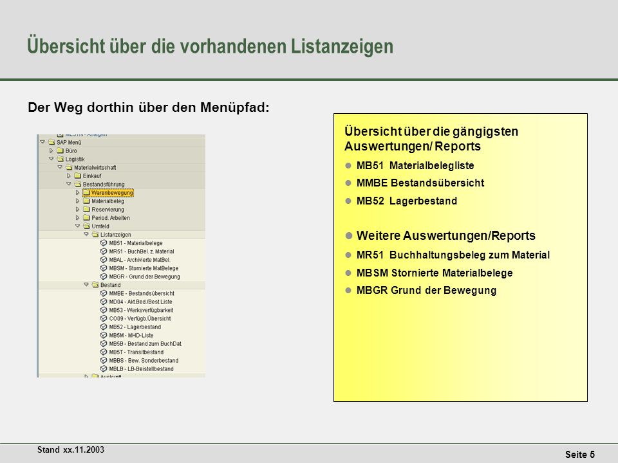This screenshot has width=618, height=463.
Task: Click the MB51 Materialbelegliste bullet text
Action: point(415,166)
